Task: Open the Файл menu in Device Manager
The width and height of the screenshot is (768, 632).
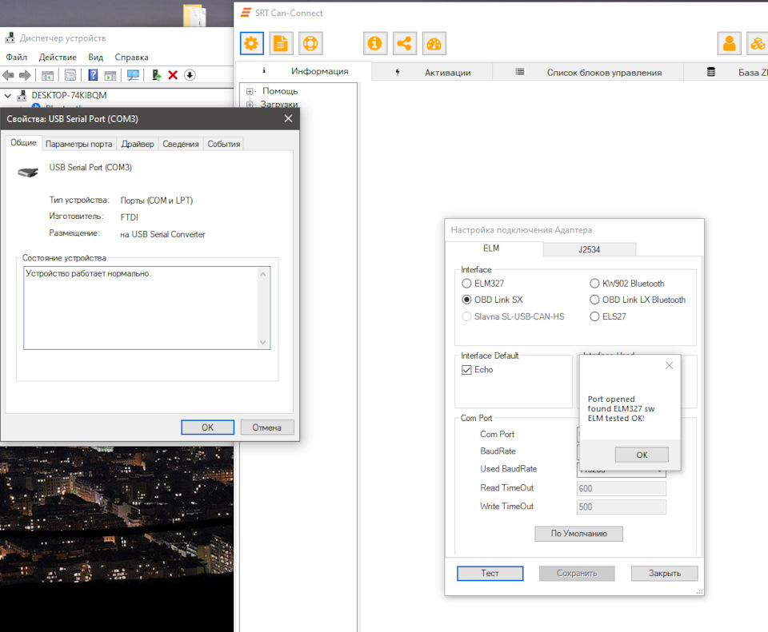Action: 17,58
